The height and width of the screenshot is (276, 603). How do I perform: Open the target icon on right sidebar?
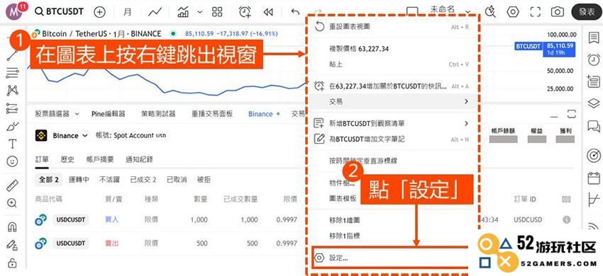pyautogui.click(x=594, y=156)
